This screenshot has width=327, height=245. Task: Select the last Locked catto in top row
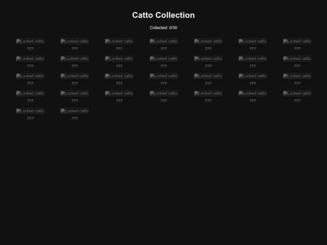point(297,41)
